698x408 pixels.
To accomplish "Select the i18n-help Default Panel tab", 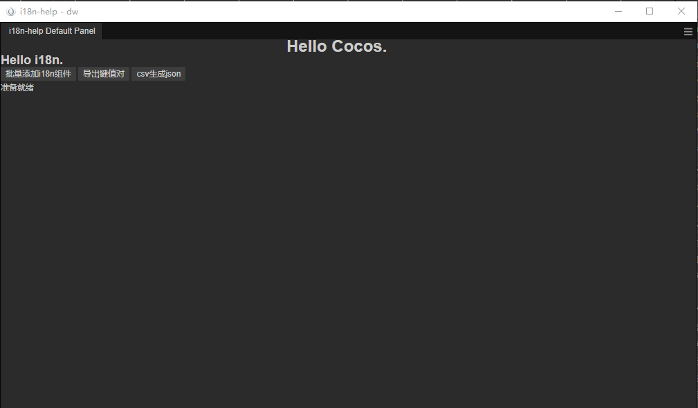I will 52,31.
